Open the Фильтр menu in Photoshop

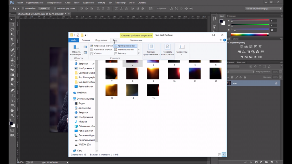[x=101, y=3]
